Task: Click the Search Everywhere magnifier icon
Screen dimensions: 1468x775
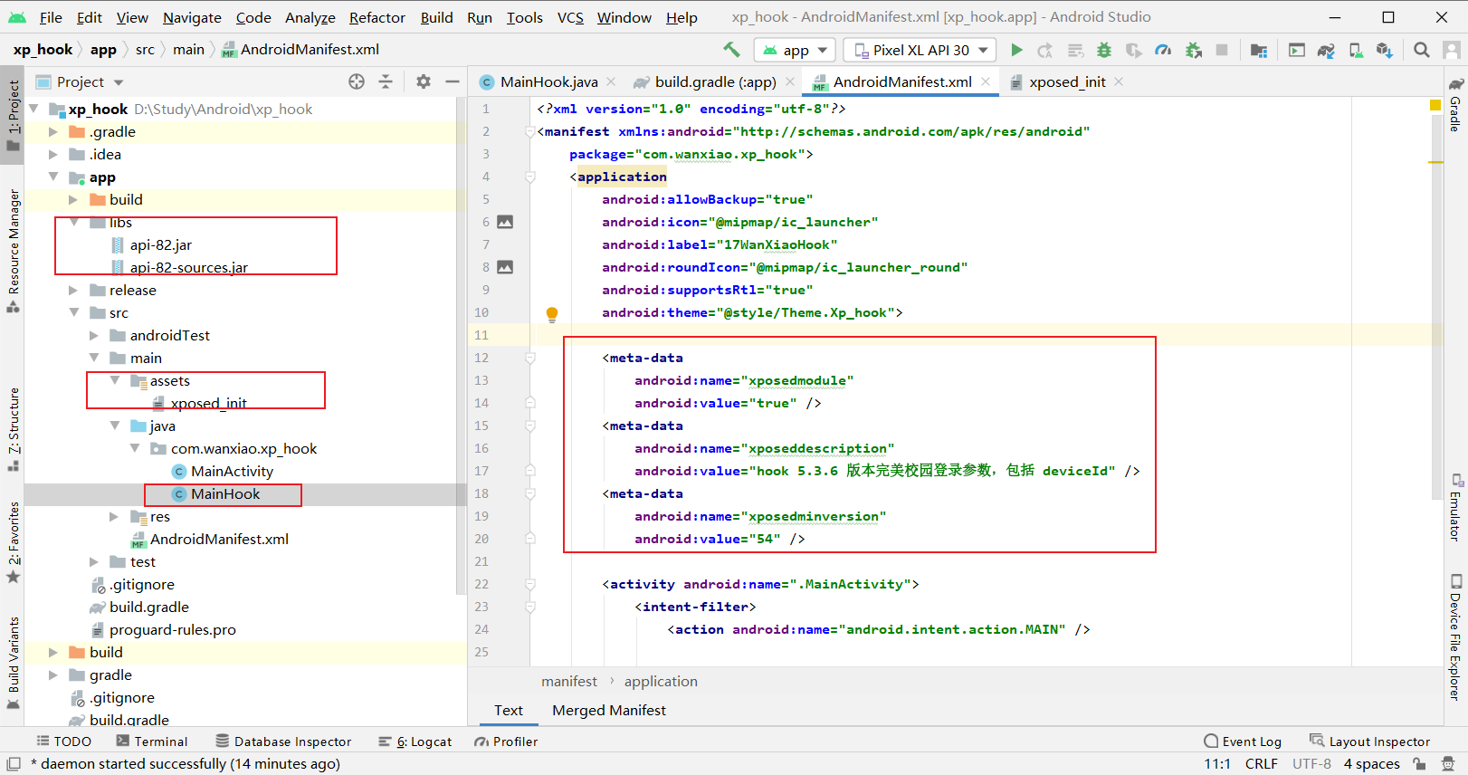Action: click(x=1422, y=50)
